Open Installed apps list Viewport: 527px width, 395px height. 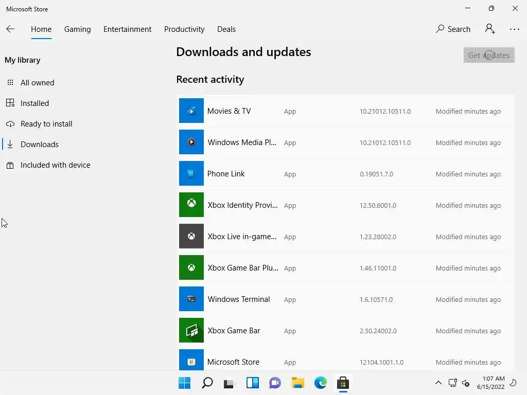[x=34, y=103]
